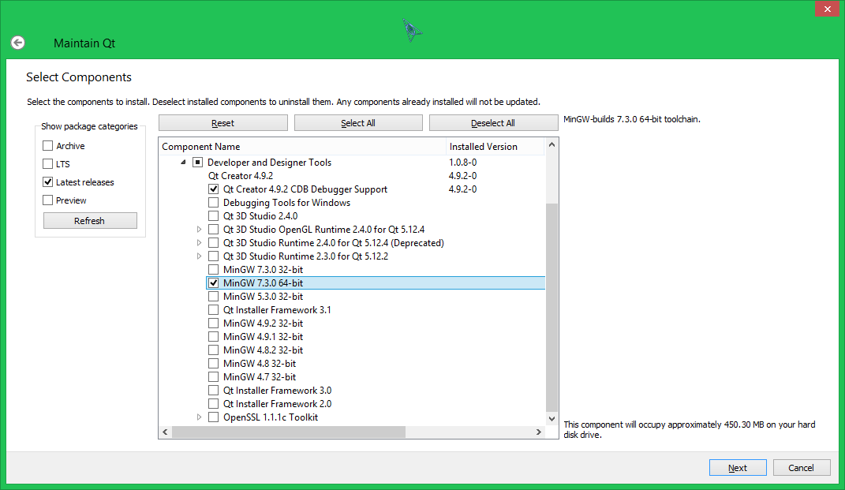Check MinGW 5.3.0 32-bit
Screen dimensions: 845x490
click(x=213, y=297)
